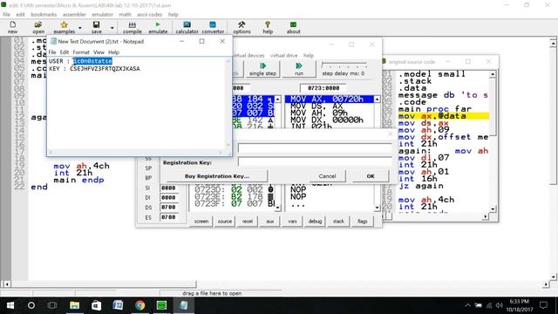The height and width of the screenshot is (314, 558).
Task: Open the convertor tool
Action: click(x=213, y=27)
